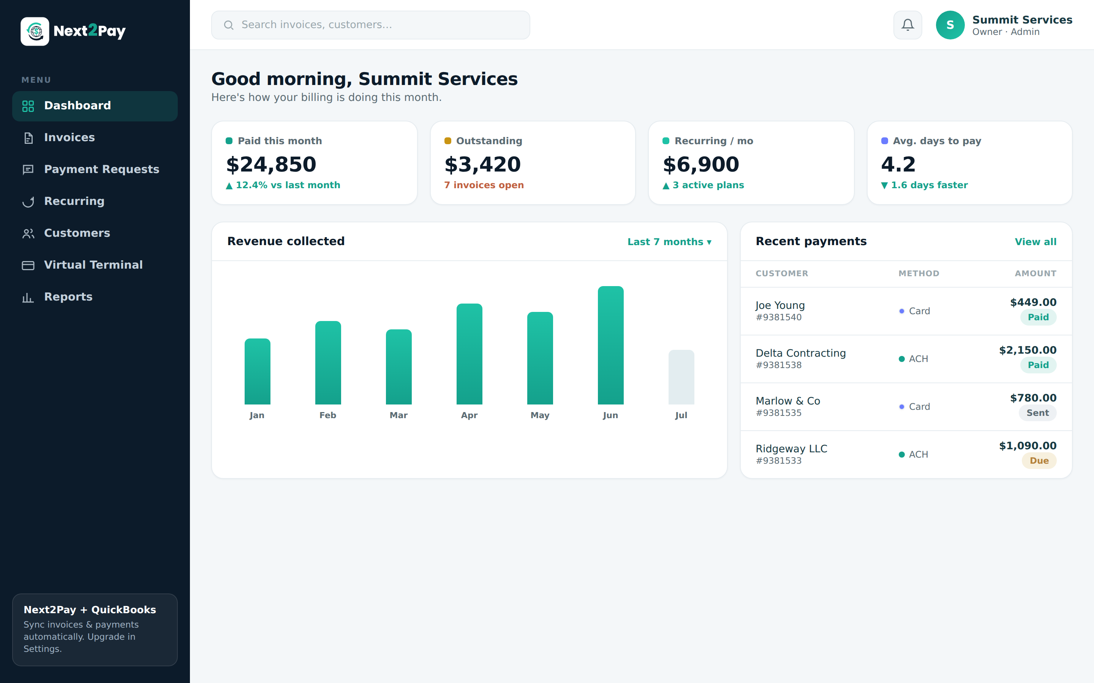
Task: Click the Reports bar chart icon
Action: coord(28,297)
